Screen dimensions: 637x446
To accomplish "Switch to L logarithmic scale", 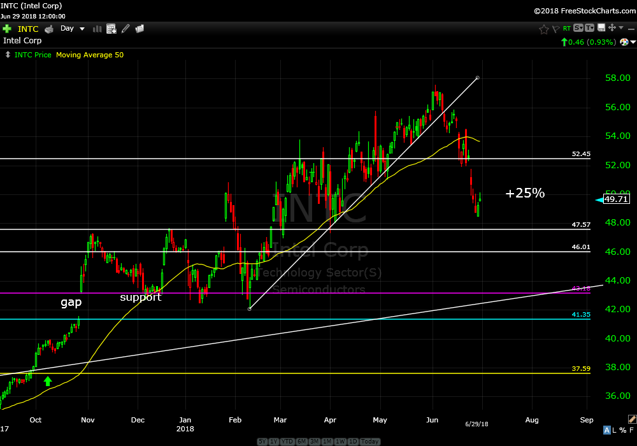I will coord(615,430).
